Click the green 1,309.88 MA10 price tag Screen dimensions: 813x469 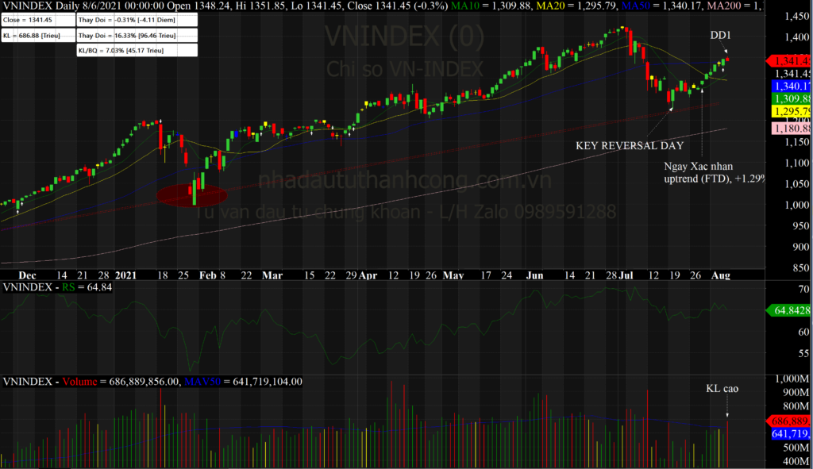click(x=789, y=98)
